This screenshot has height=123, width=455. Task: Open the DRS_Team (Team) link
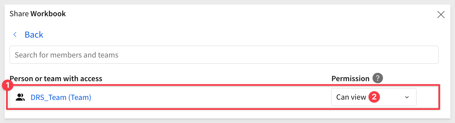pyautogui.click(x=61, y=97)
